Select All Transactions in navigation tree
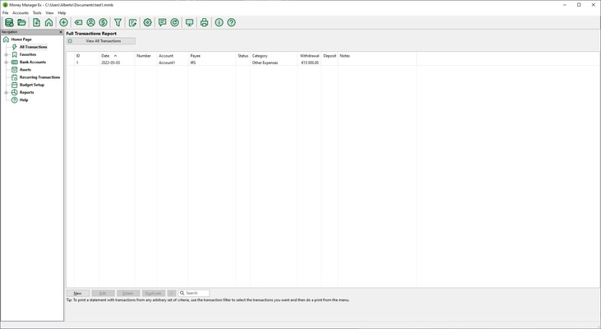This screenshot has width=601, height=329. pyautogui.click(x=34, y=47)
